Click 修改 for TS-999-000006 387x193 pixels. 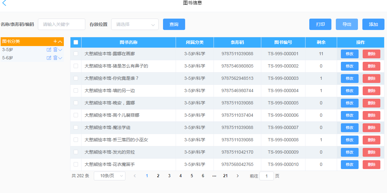(x=350, y=115)
